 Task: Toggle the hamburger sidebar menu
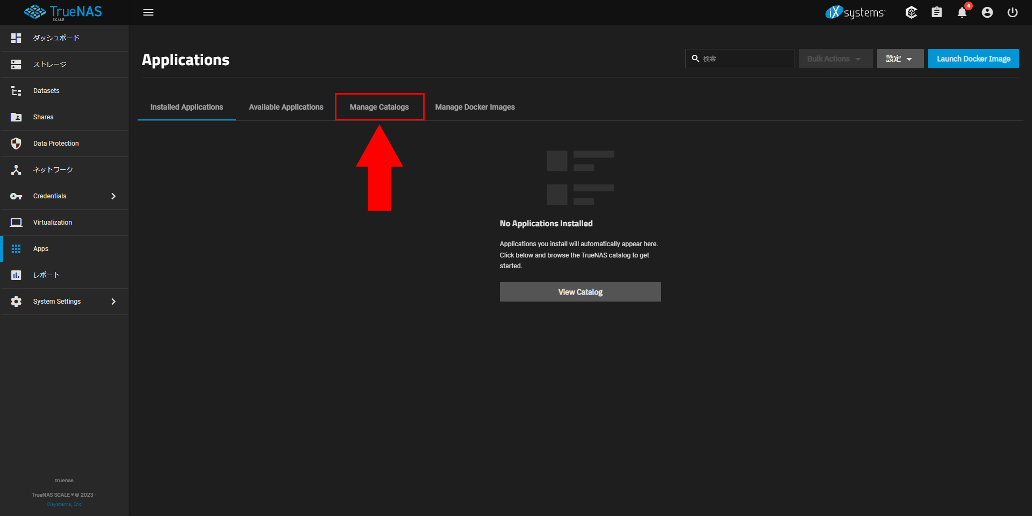(148, 12)
